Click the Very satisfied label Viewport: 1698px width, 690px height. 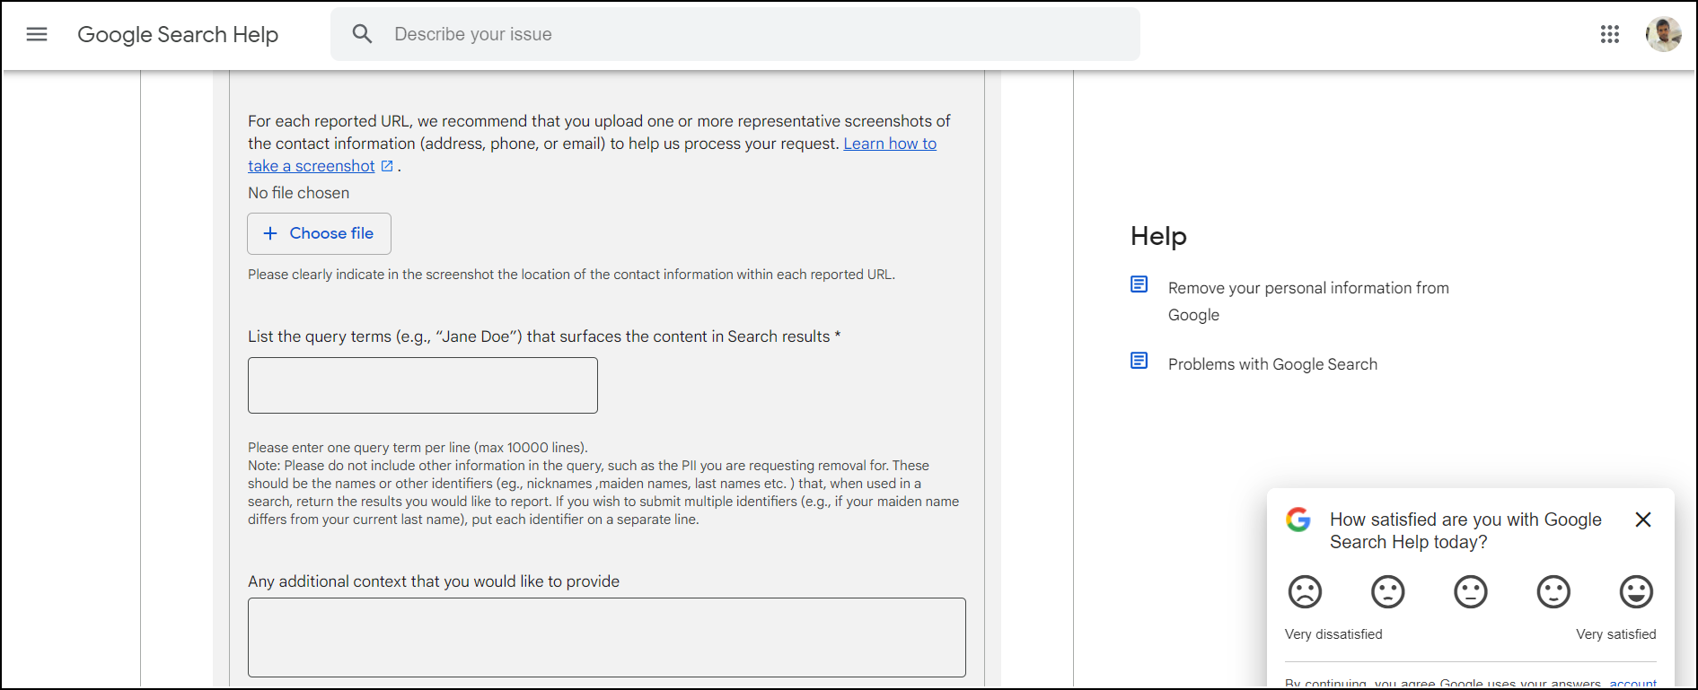pos(1616,634)
